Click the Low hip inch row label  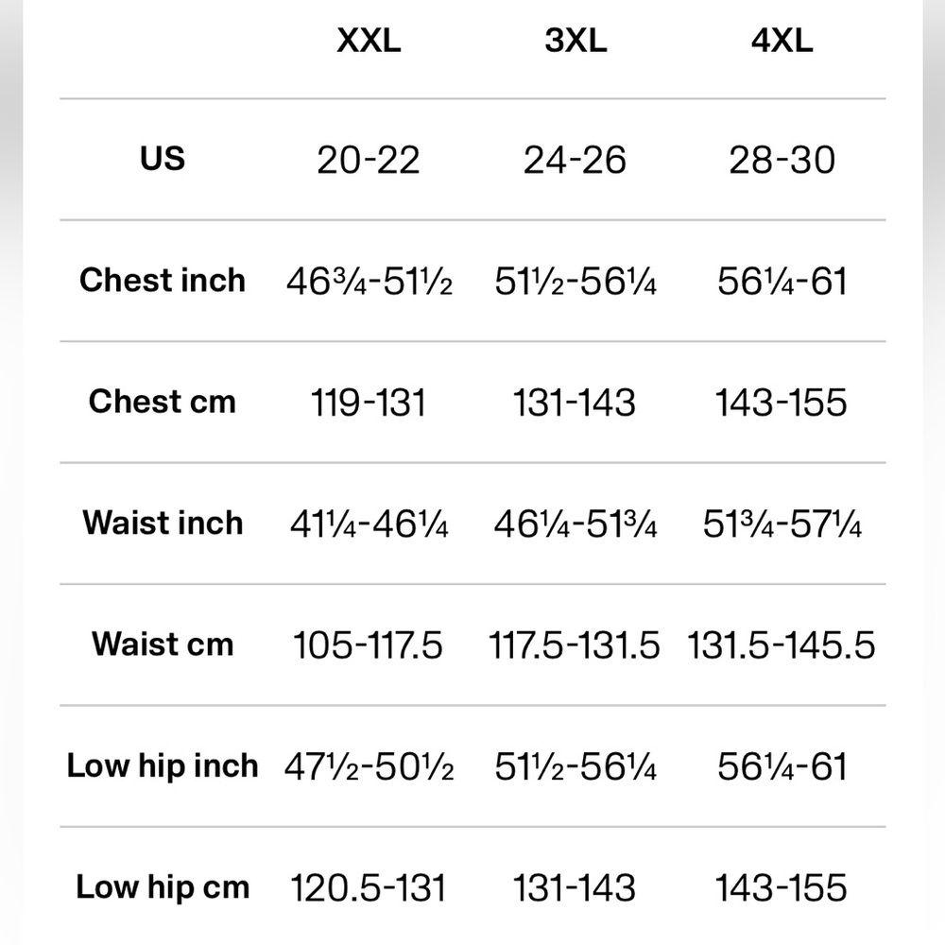pyautogui.click(x=163, y=766)
